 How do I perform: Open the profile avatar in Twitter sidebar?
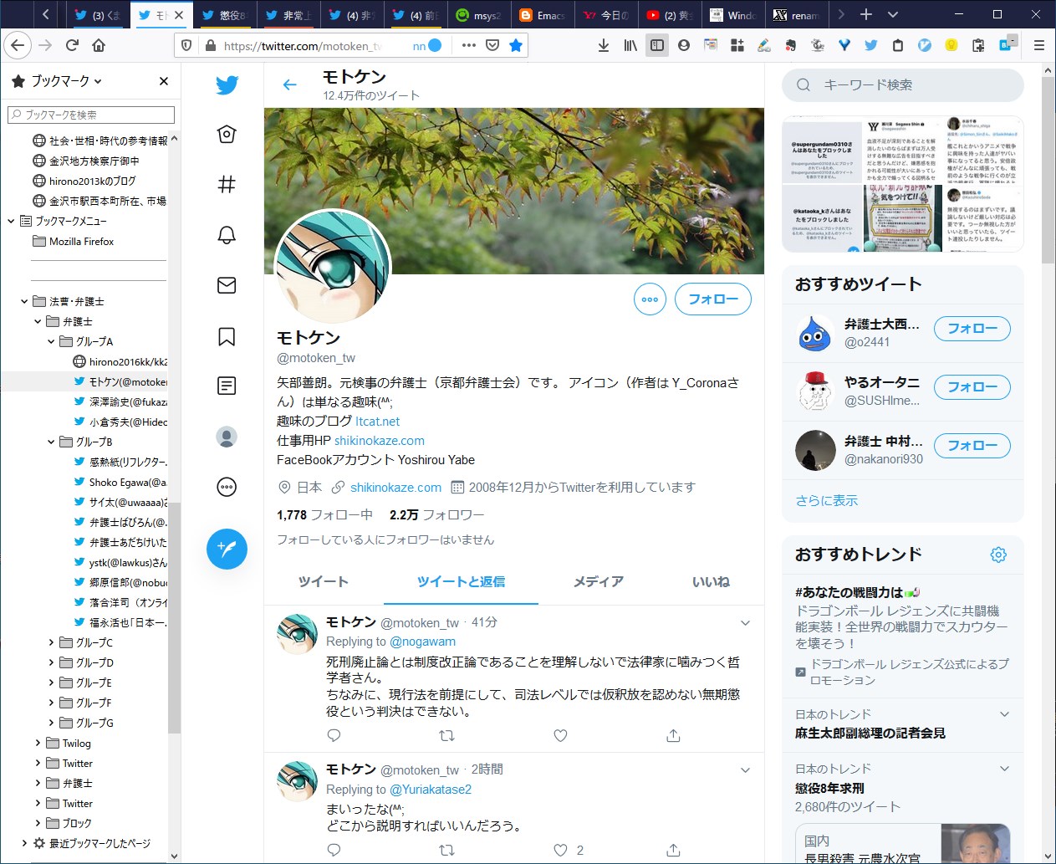click(x=227, y=437)
